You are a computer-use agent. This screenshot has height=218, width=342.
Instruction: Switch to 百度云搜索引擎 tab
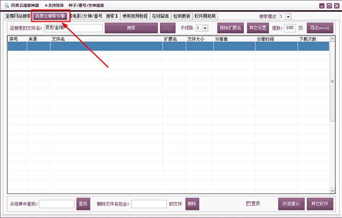point(51,16)
